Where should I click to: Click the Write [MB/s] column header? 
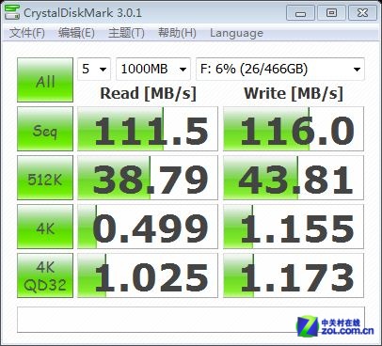click(294, 93)
